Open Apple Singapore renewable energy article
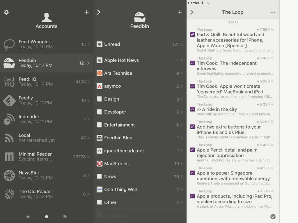 (x=233, y=176)
